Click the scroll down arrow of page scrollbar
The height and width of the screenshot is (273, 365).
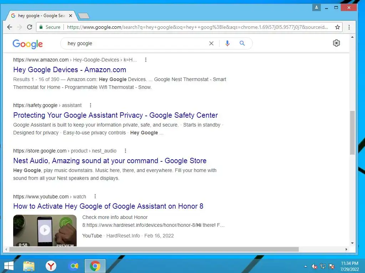352,243
